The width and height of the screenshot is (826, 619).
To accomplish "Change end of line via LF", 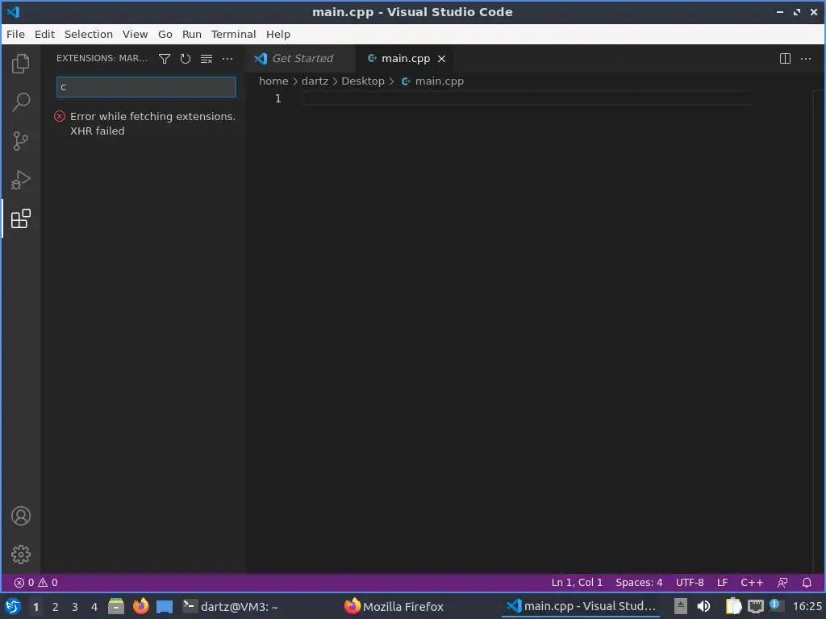I will click(722, 582).
